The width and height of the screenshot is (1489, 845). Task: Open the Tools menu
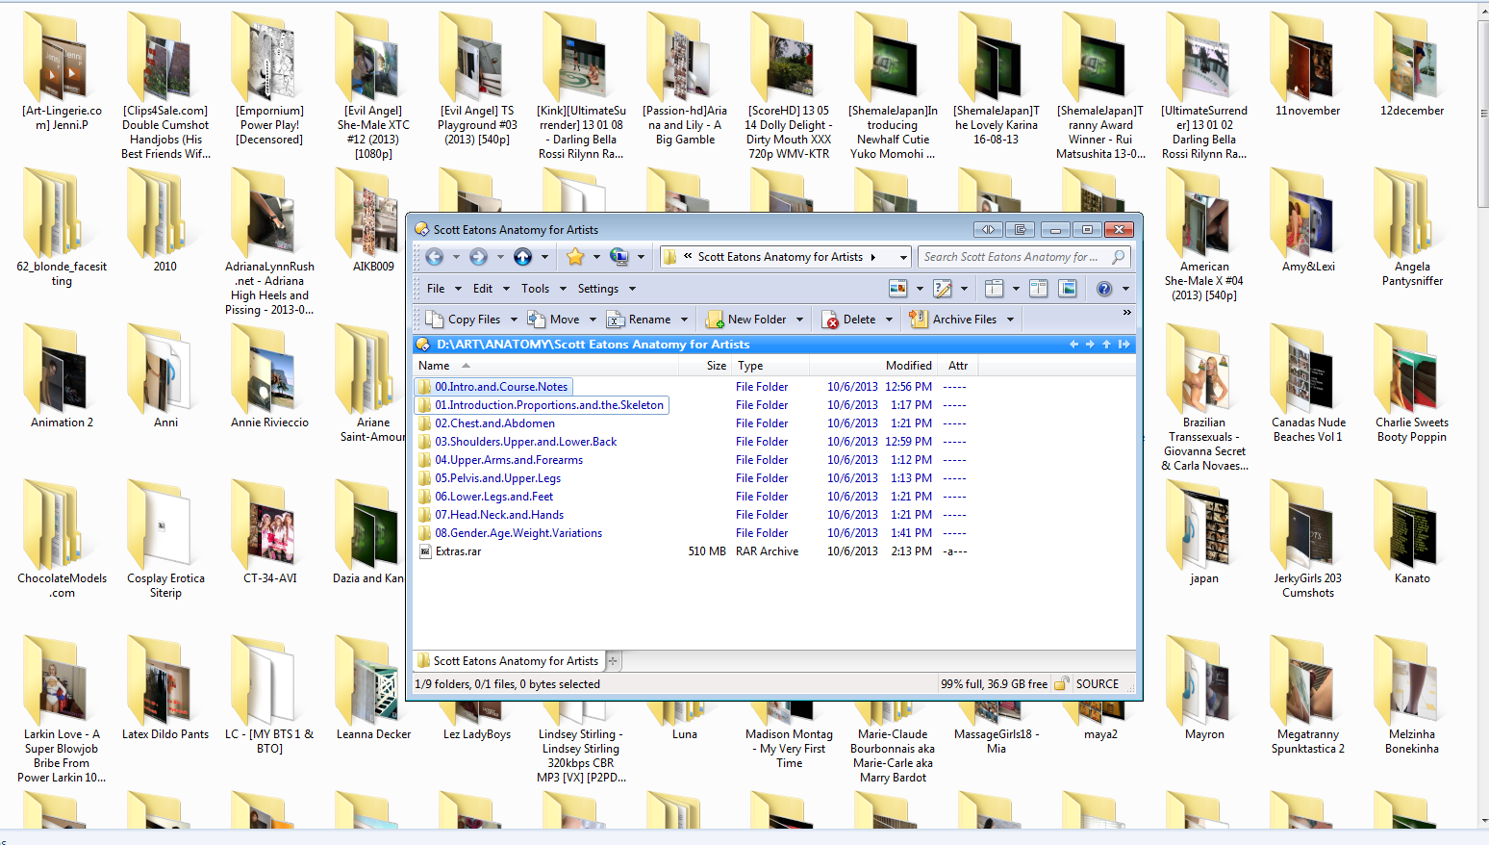[x=535, y=289]
